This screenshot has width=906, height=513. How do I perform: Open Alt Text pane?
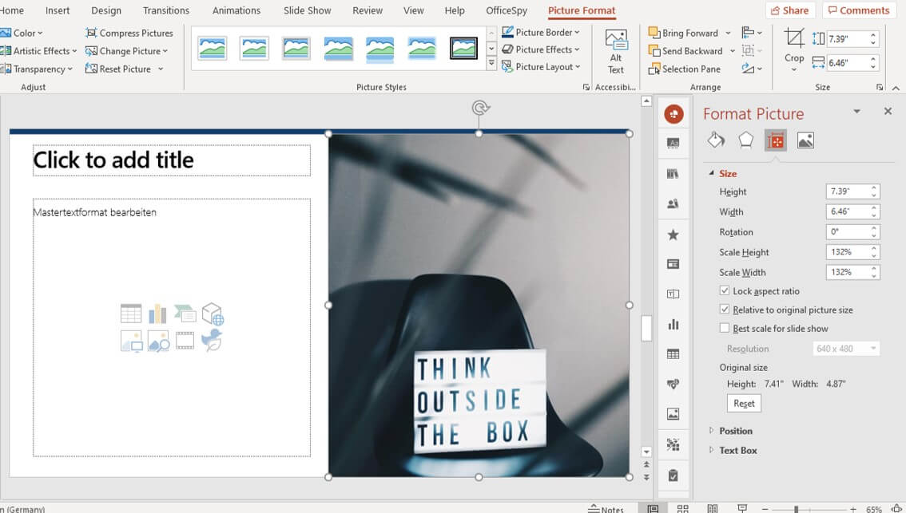pos(616,52)
